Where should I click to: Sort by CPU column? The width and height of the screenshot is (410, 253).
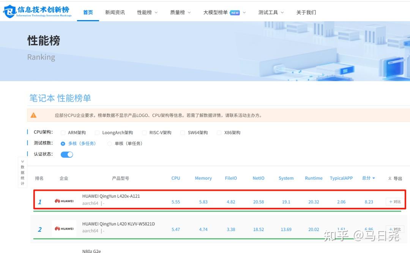point(176,178)
